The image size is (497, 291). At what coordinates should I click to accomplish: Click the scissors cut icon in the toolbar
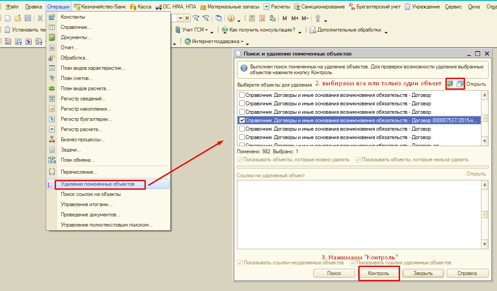[40, 18]
